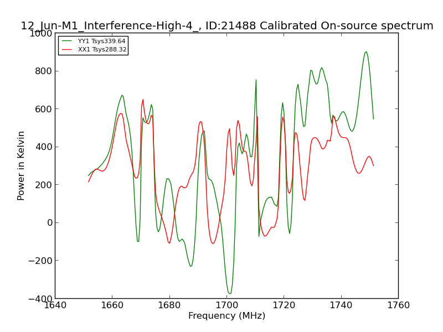Click the −200 y-axis tick label
This screenshot has height=332, width=443.
40,261
